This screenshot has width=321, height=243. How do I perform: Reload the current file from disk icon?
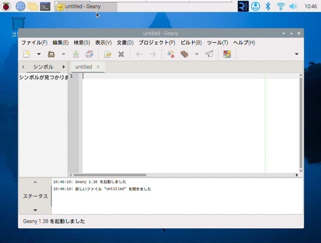(x=108, y=54)
